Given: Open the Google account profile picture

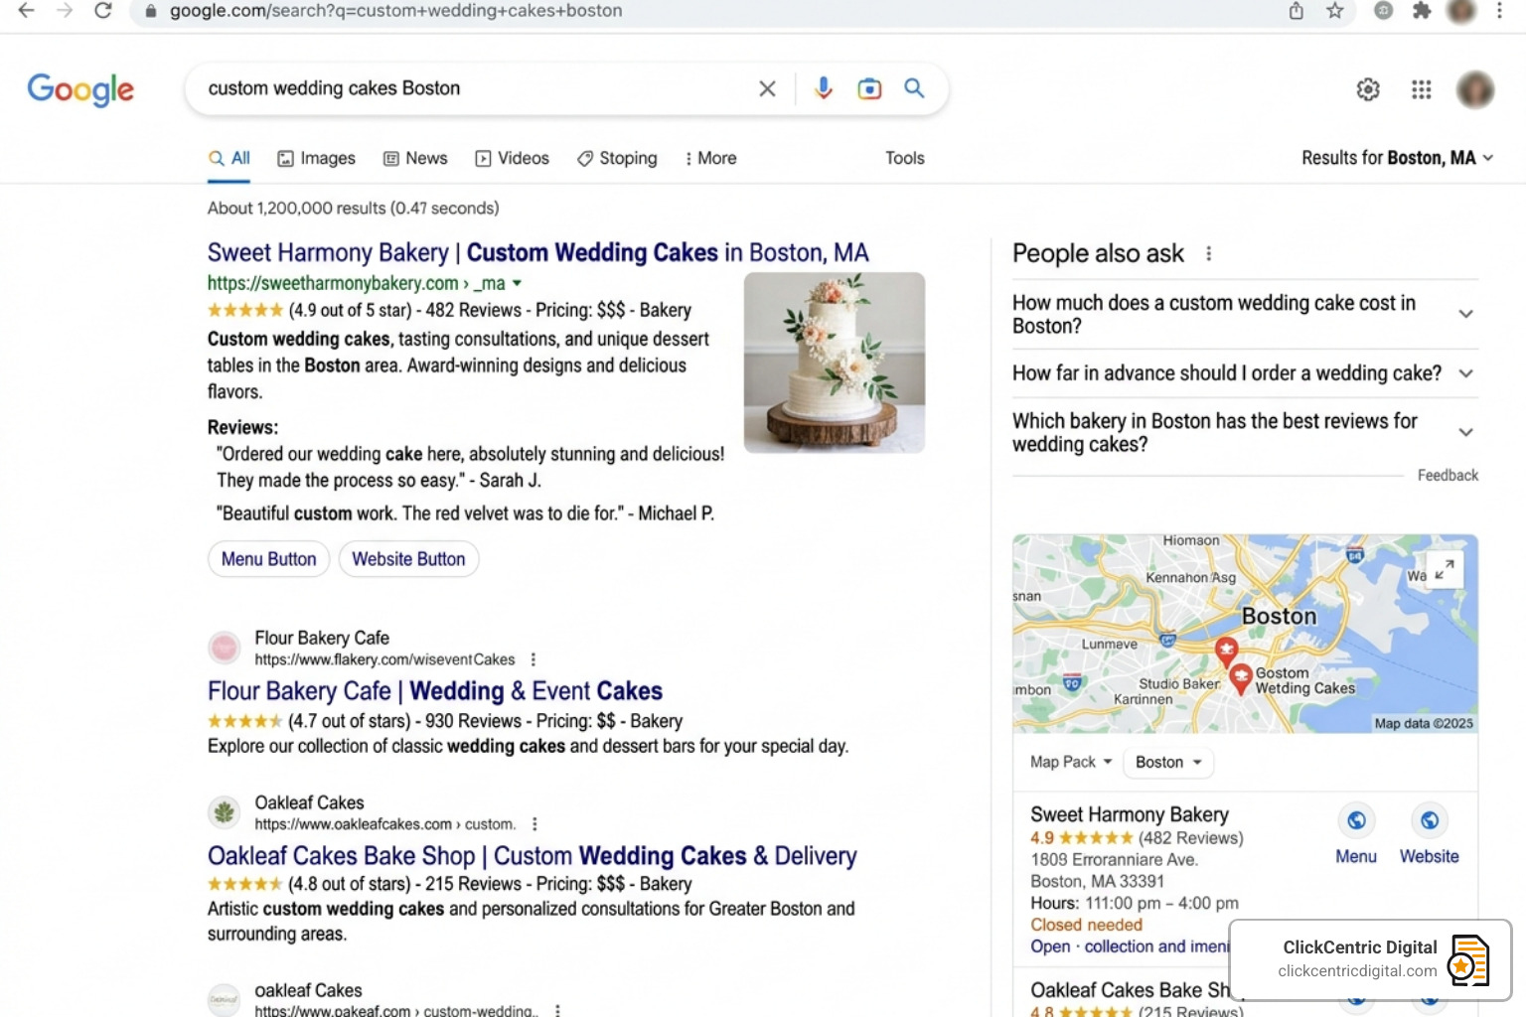Looking at the screenshot, I should [x=1475, y=89].
